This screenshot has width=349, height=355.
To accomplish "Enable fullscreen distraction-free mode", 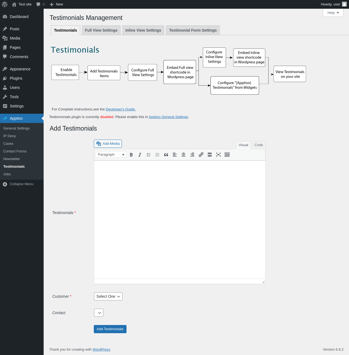I will pyautogui.click(x=218, y=155).
